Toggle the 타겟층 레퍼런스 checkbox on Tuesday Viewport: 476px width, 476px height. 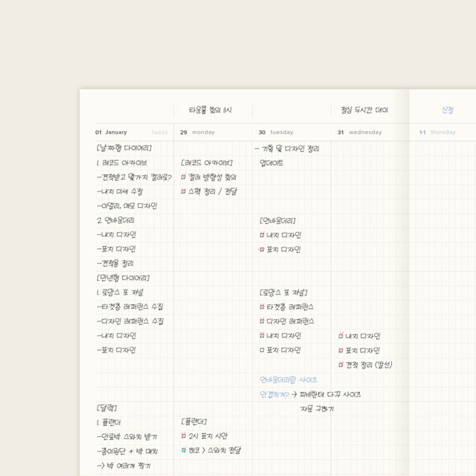[x=262, y=307]
